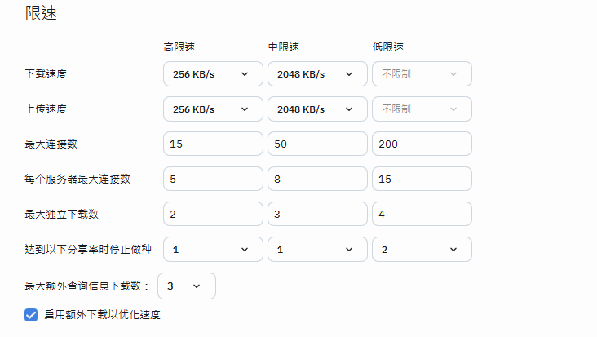Image resolution: width=597 pixels, height=337 pixels.
Task: Open the 最大额外查询信息下载数 dropdown
Action: coord(187,286)
